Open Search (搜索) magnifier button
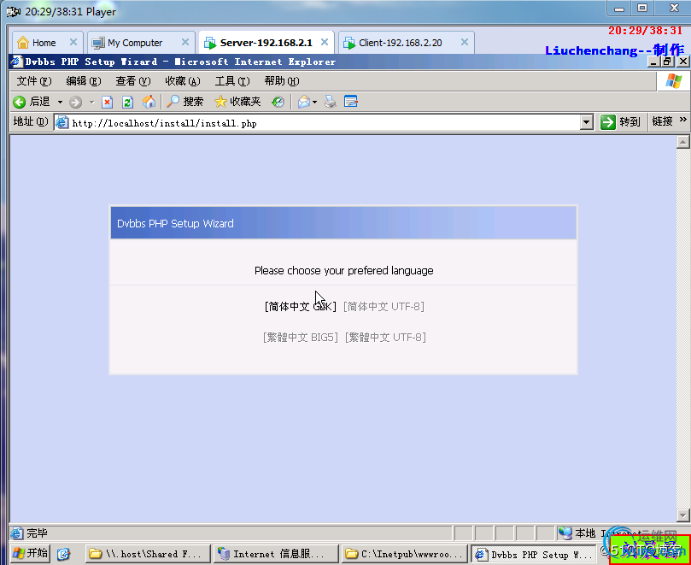 pyautogui.click(x=184, y=102)
